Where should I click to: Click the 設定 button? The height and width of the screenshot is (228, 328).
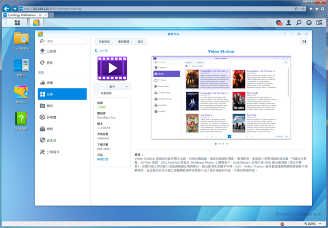(140, 41)
